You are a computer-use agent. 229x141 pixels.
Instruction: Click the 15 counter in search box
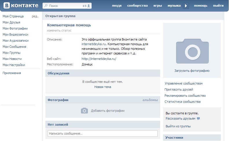click(84, 6)
